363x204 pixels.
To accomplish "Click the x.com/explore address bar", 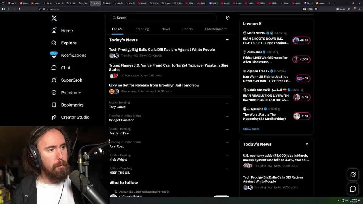I will (x=170, y=9).
